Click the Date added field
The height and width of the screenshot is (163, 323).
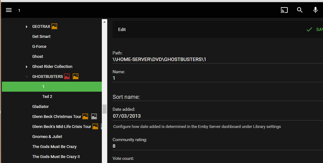coord(218,116)
